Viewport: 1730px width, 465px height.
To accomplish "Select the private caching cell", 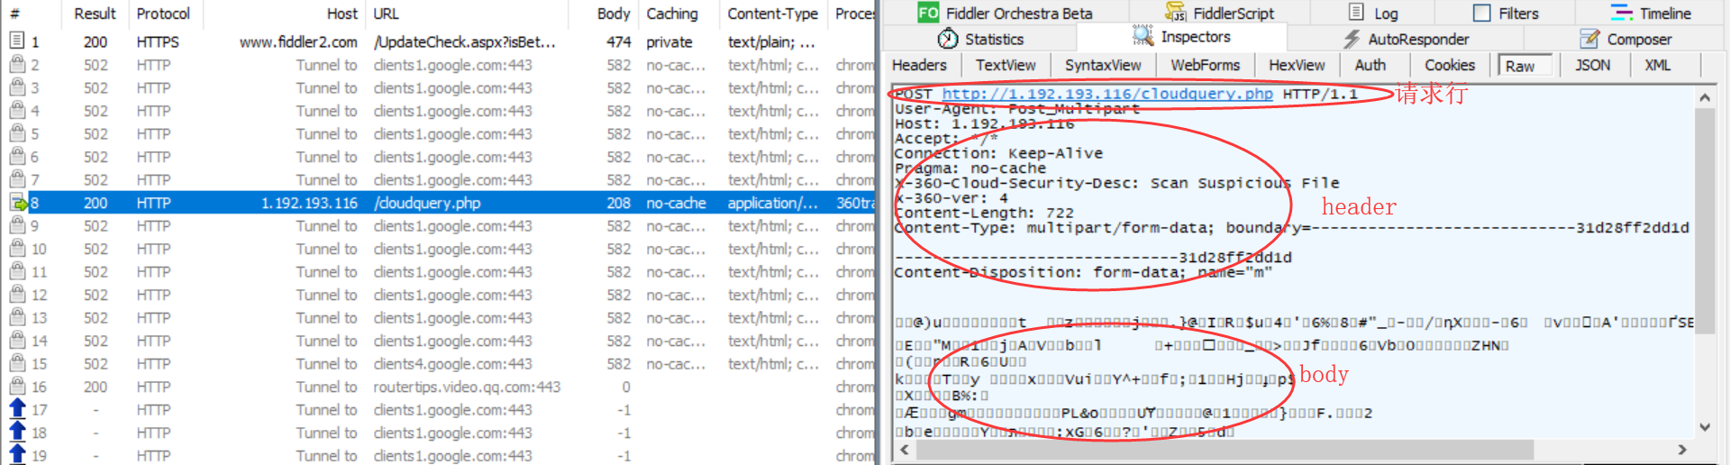I will coord(669,41).
